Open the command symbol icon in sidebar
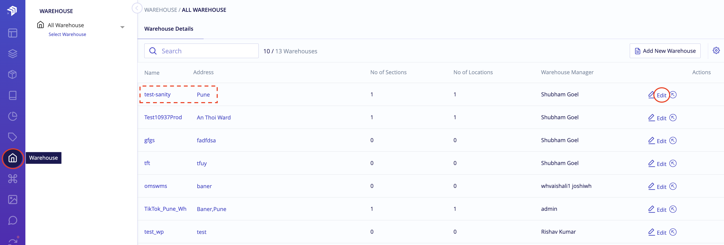 pos(13,179)
